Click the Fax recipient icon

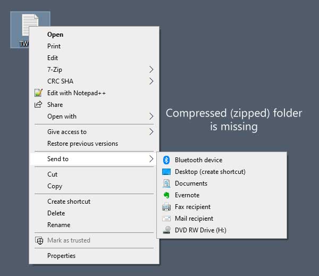pyautogui.click(x=166, y=207)
